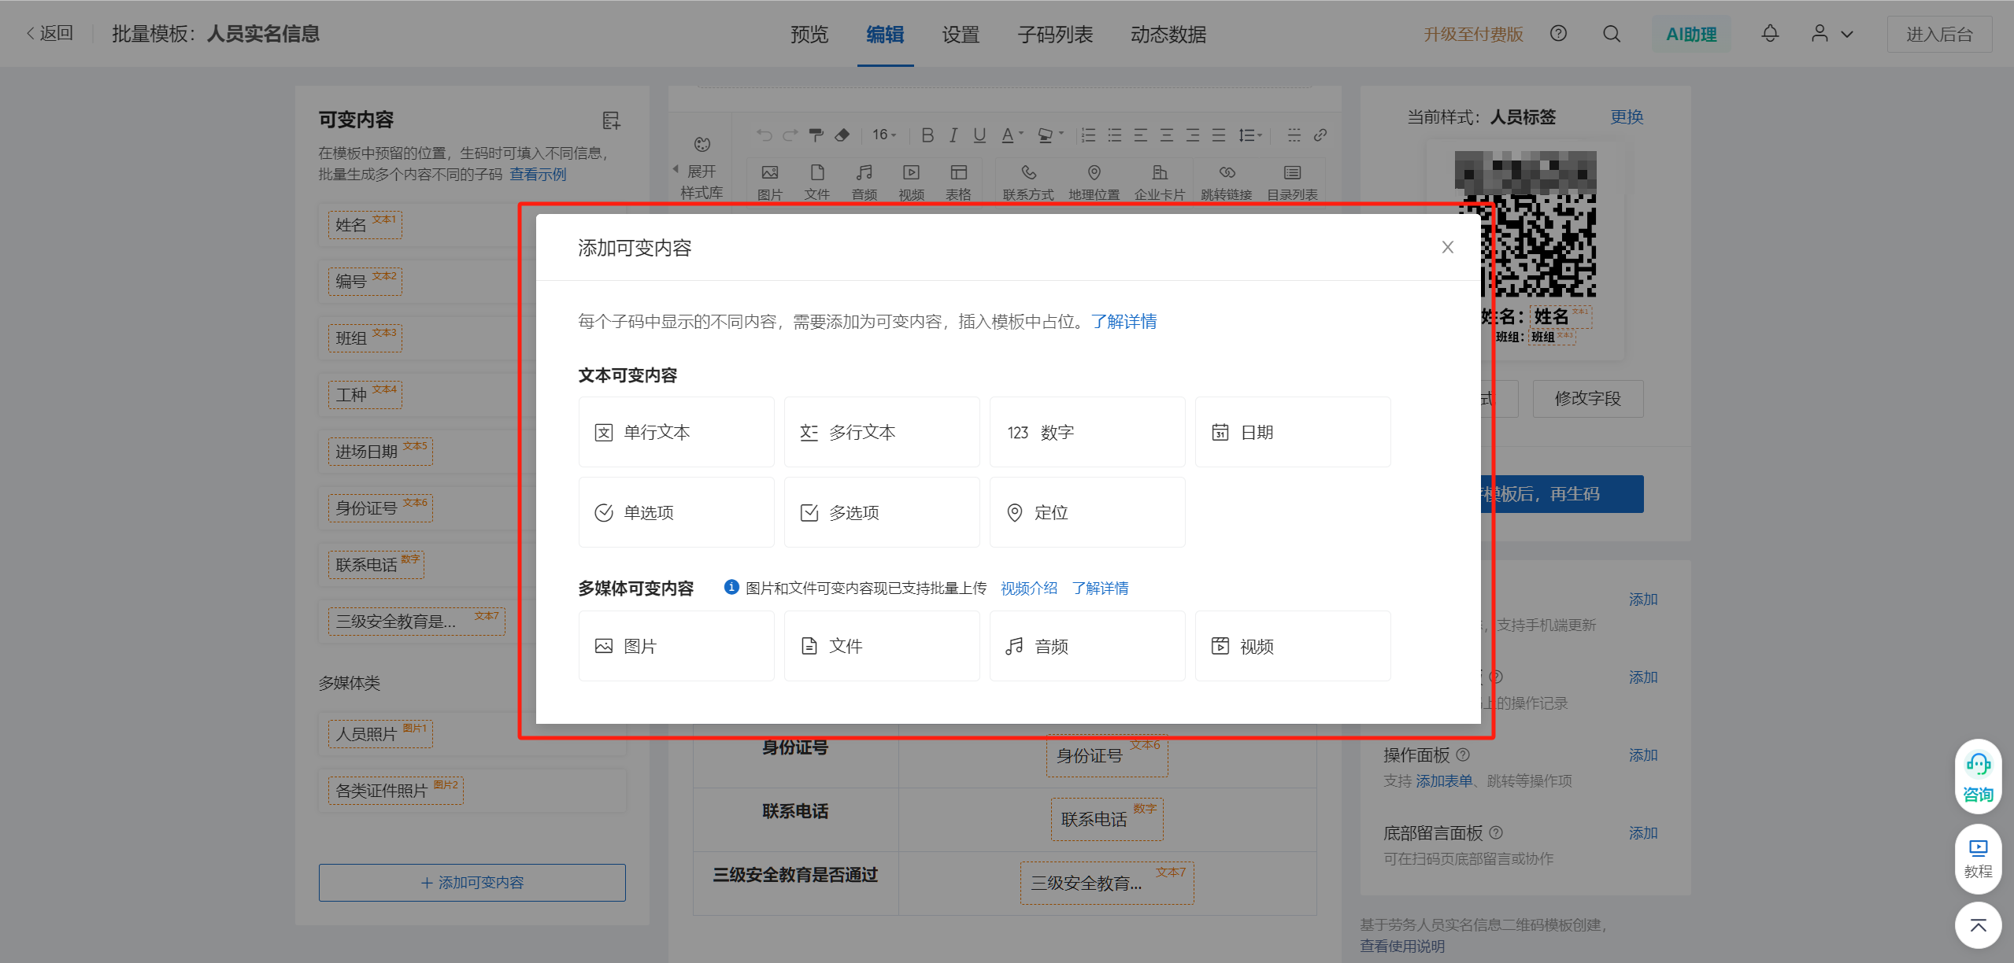Open the help question-mark icon in header
The width and height of the screenshot is (2014, 963).
coord(1558,34)
